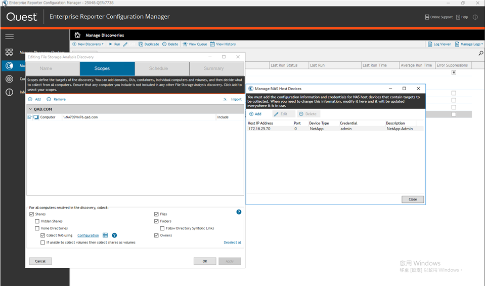Delete the selected NAS host device
485x286 pixels.
click(308, 114)
